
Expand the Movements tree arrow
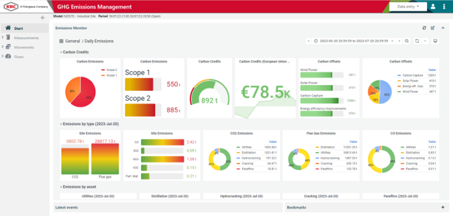pos(3,47)
